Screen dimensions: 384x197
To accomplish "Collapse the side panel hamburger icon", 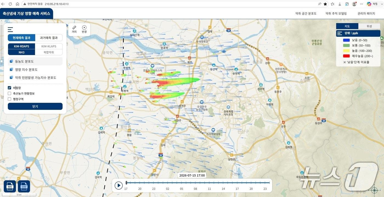I will point(10,30).
